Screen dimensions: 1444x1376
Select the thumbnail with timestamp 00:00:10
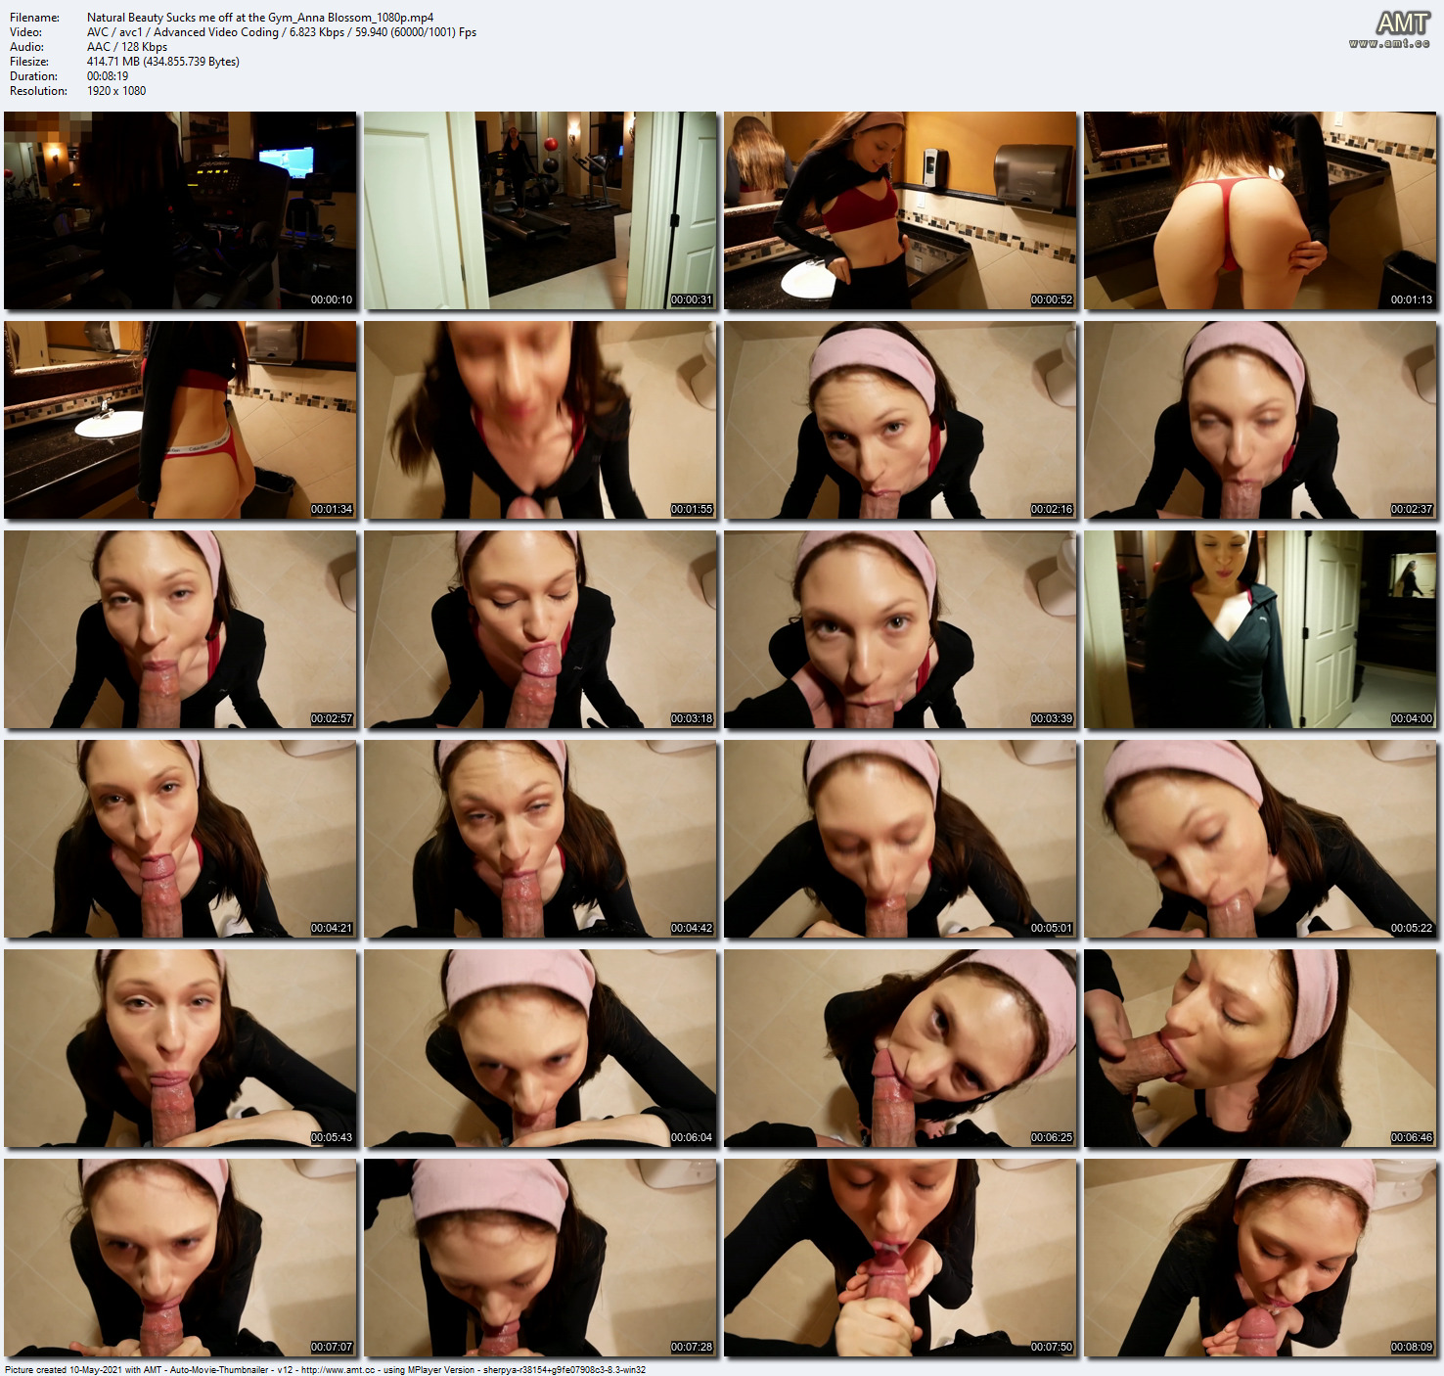click(x=180, y=210)
